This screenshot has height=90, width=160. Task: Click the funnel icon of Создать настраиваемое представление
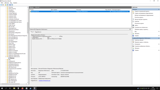pyautogui.click(x=133, y=13)
